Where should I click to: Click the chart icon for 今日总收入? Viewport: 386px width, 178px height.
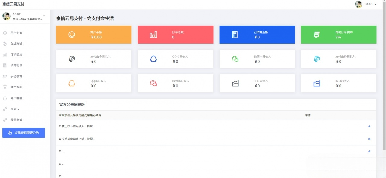coord(235,83)
